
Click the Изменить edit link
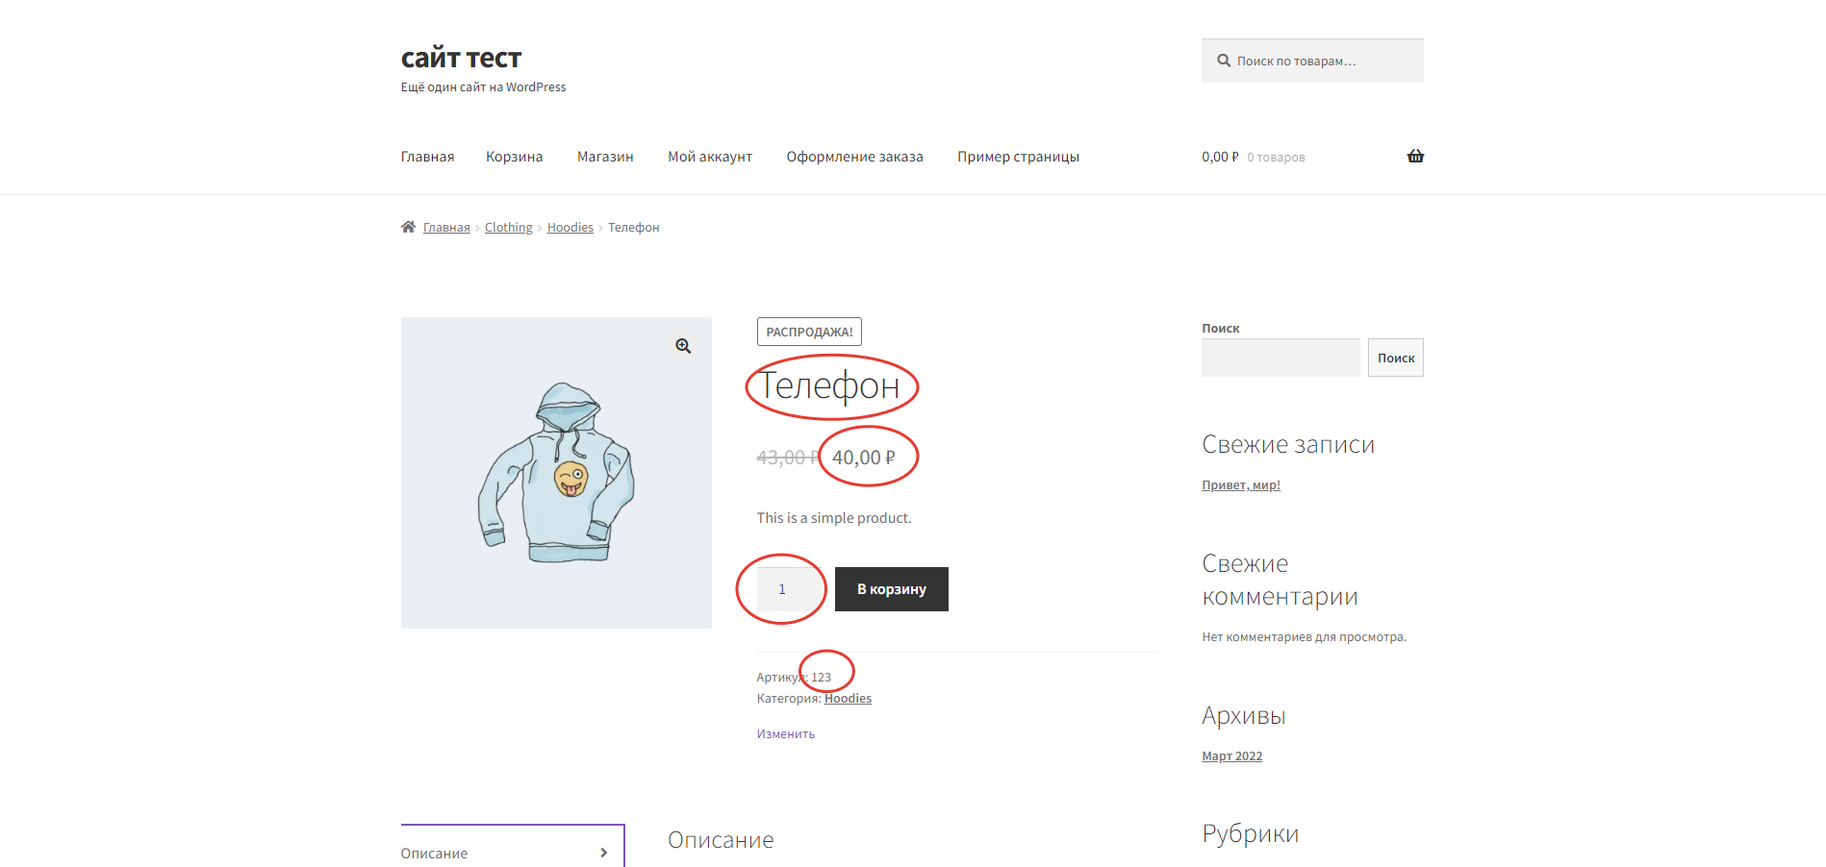click(785, 734)
